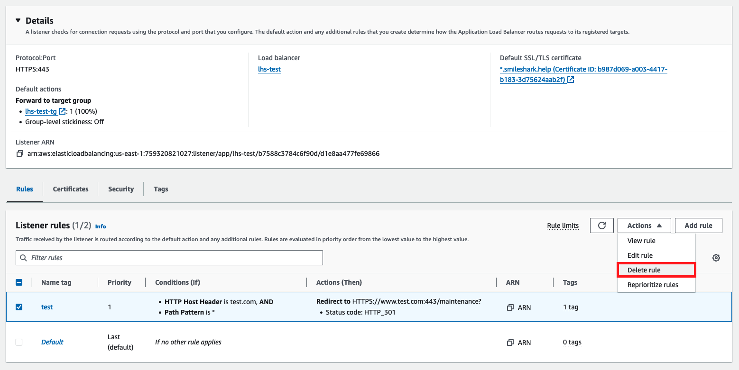Check the Default rule checkbox
The height and width of the screenshot is (370, 739).
pyautogui.click(x=19, y=342)
